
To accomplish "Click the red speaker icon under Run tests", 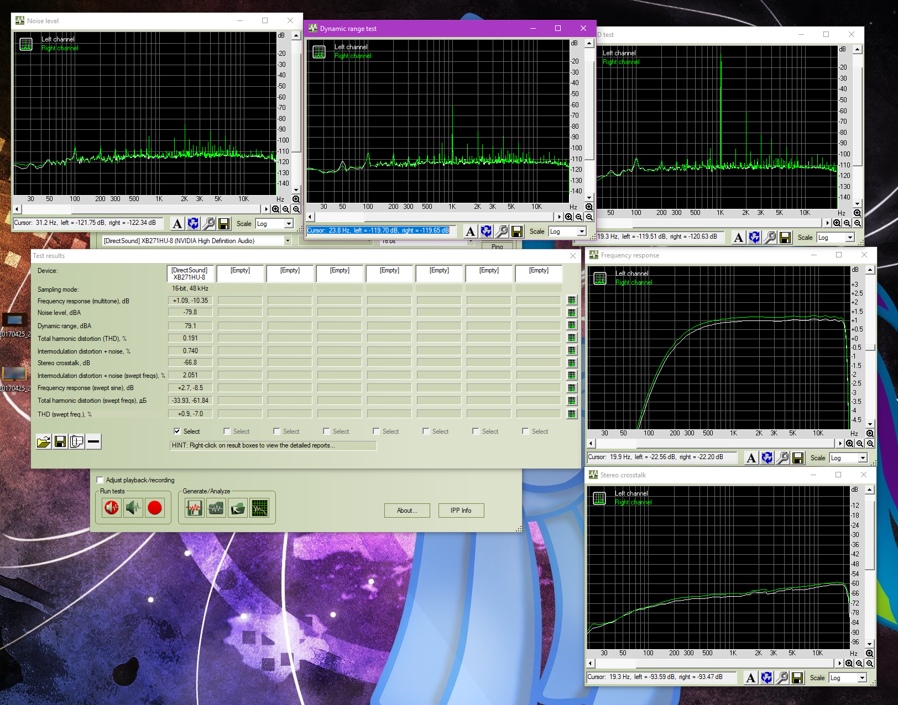I will point(112,507).
